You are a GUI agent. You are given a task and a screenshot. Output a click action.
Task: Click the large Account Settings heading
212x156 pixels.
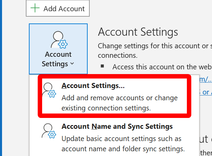(x=138, y=32)
